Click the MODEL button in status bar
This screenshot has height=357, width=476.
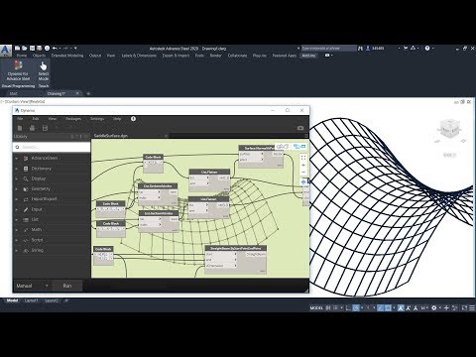click(316, 307)
